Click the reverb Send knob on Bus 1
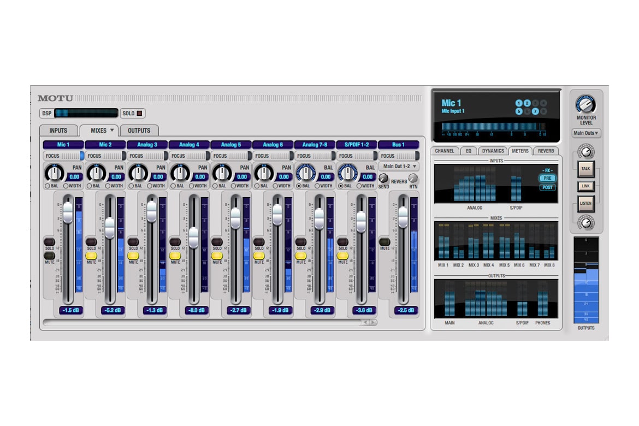Viewport: 639px width, 426px height. [383, 178]
